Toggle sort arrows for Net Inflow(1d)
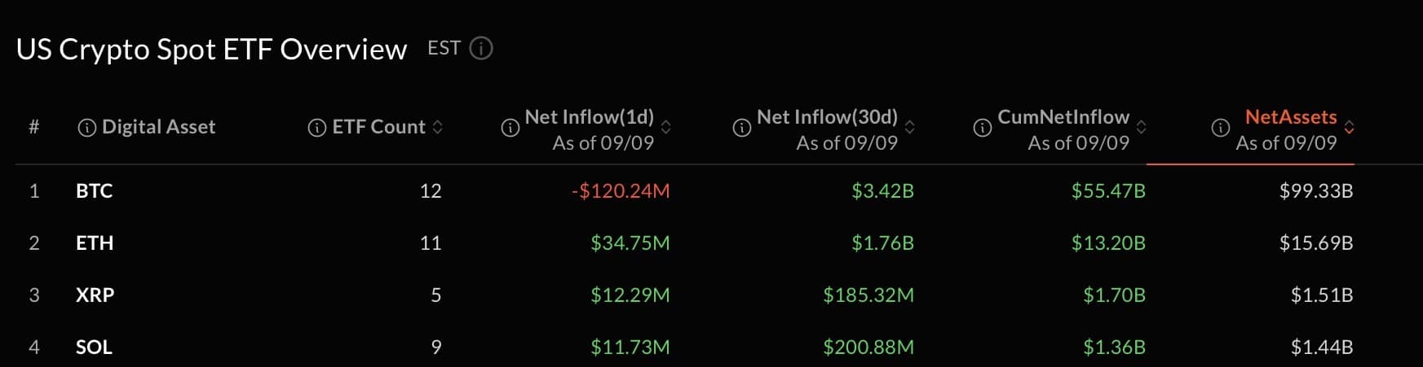The width and height of the screenshot is (1423, 367). (665, 127)
